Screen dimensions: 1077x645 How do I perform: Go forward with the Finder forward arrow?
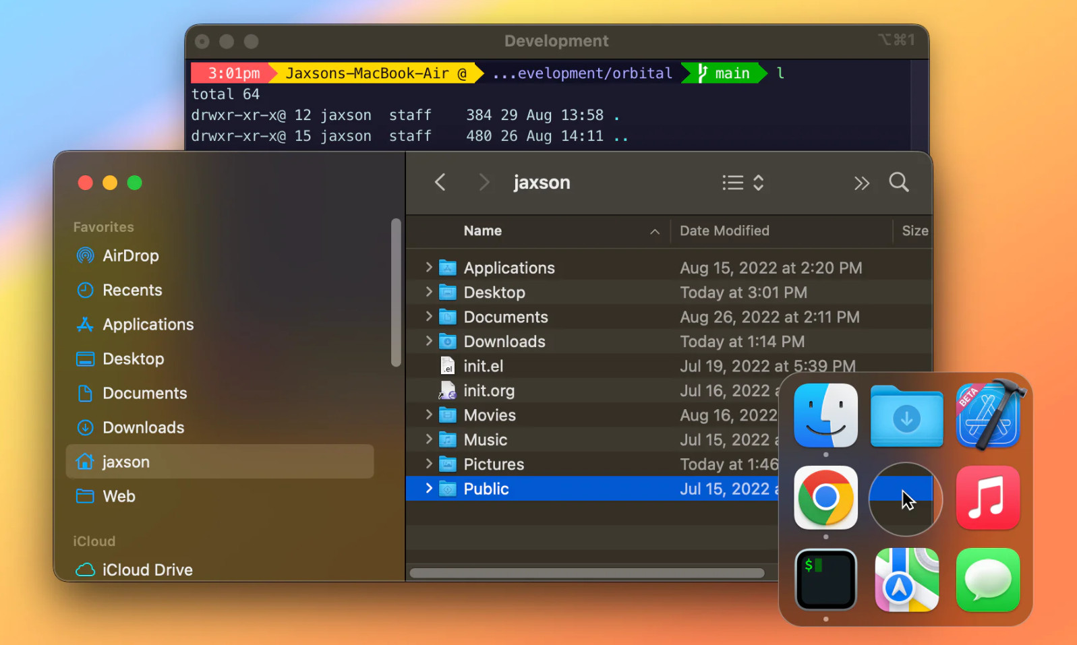tap(484, 182)
